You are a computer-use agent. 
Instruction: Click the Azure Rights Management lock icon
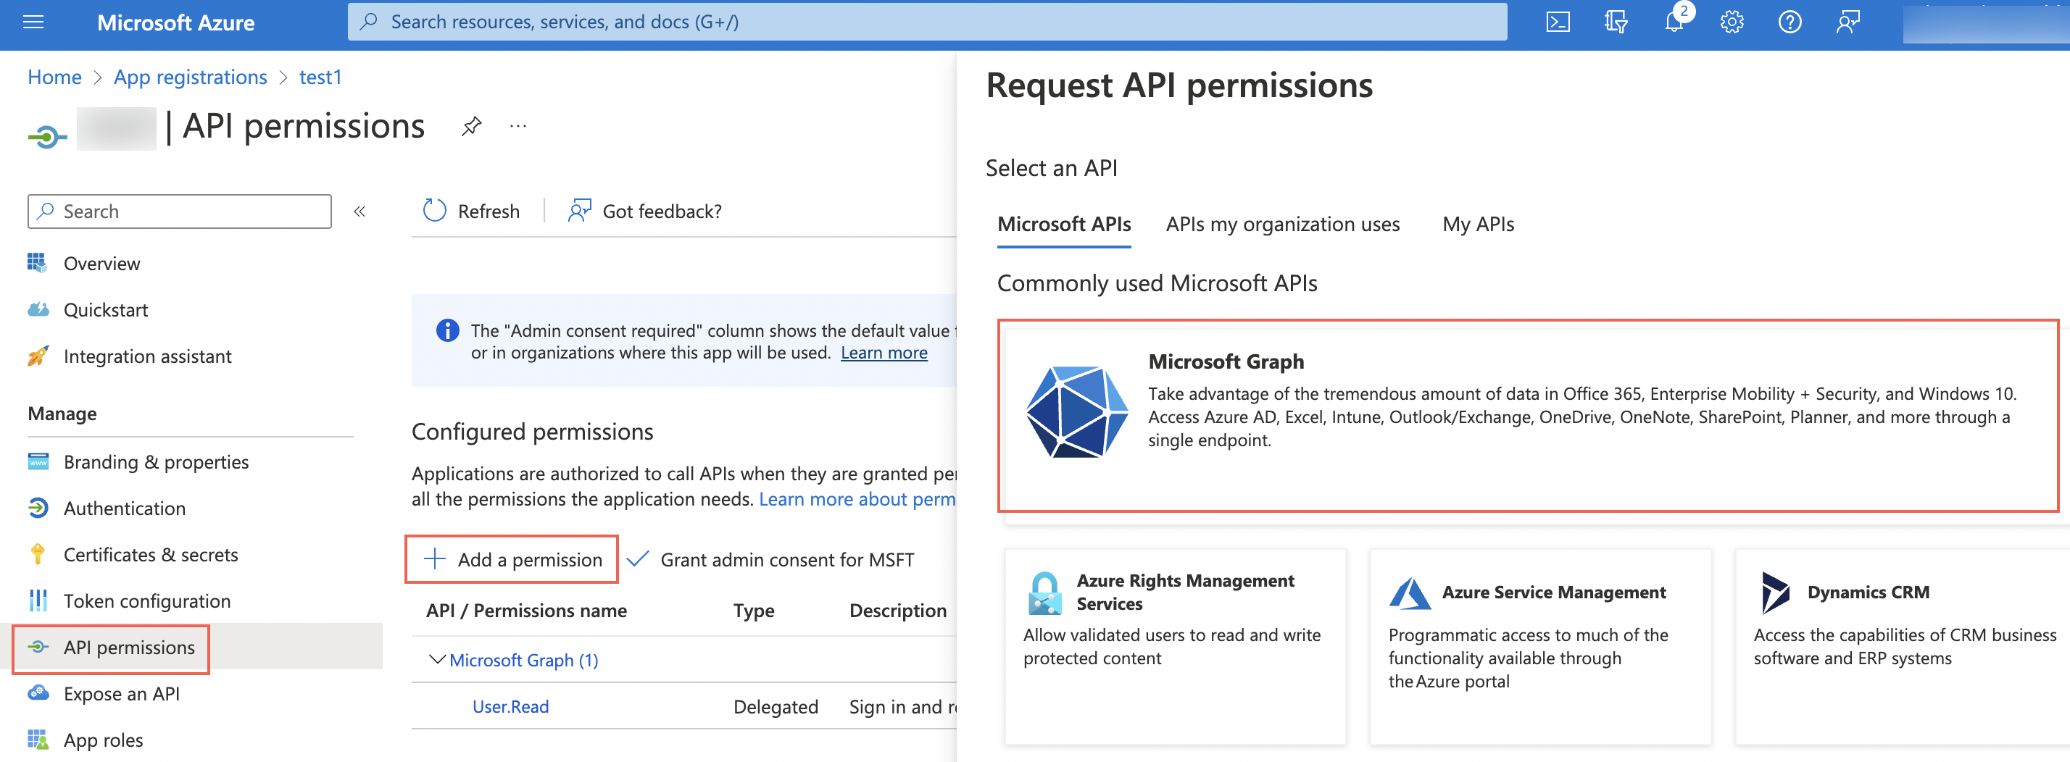pos(1044,593)
